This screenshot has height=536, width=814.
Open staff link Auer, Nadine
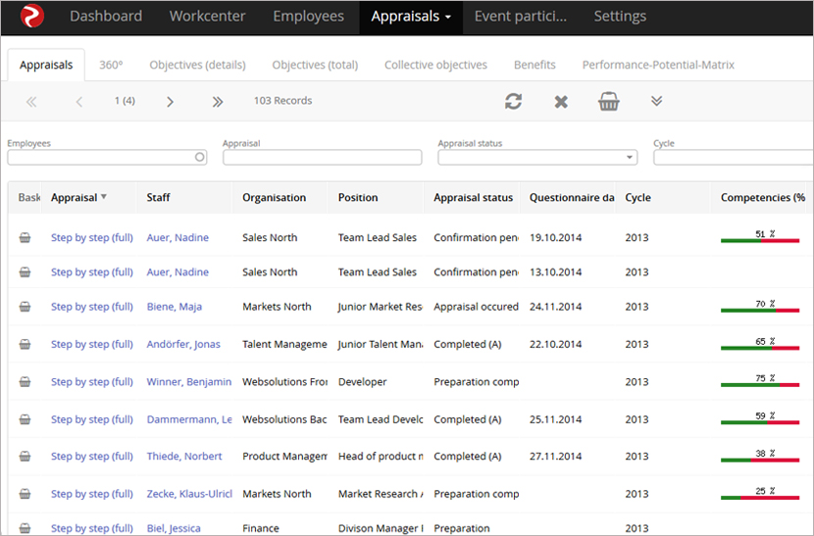[x=178, y=237]
